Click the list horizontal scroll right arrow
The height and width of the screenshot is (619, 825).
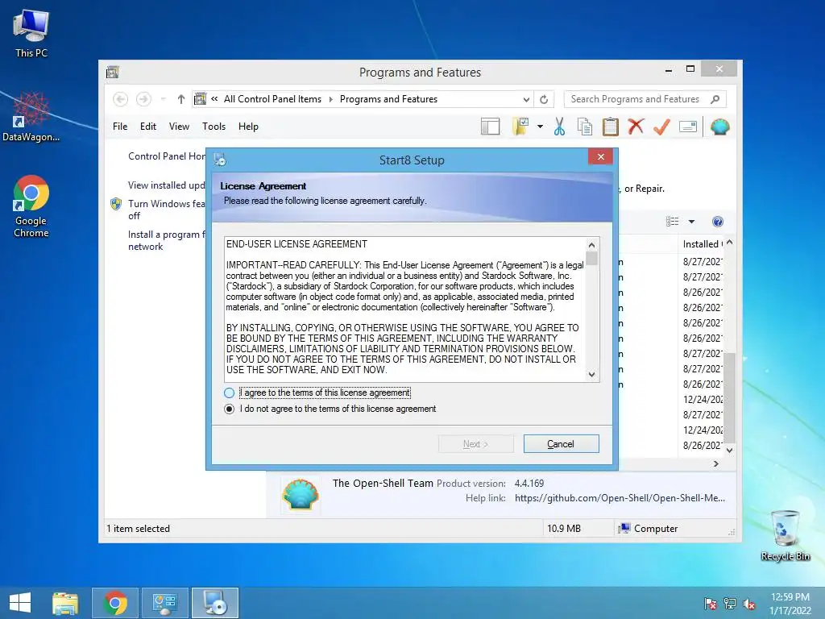click(x=715, y=463)
